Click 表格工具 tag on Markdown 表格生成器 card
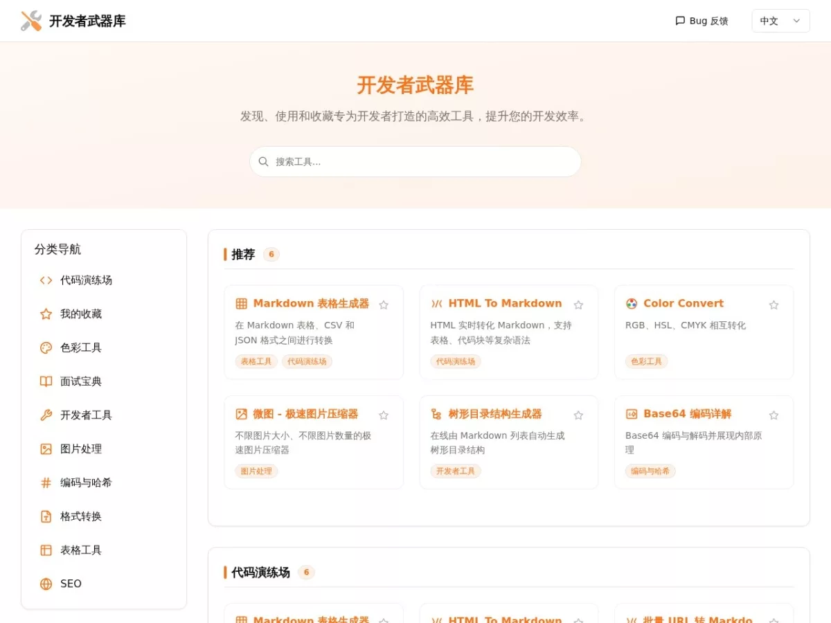831x623 pixels. [x=256, y=361]
